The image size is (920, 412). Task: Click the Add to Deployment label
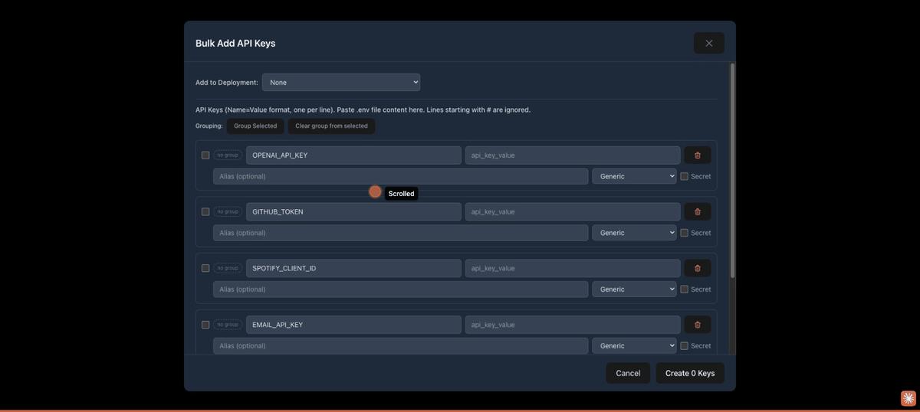click(227, 83)
